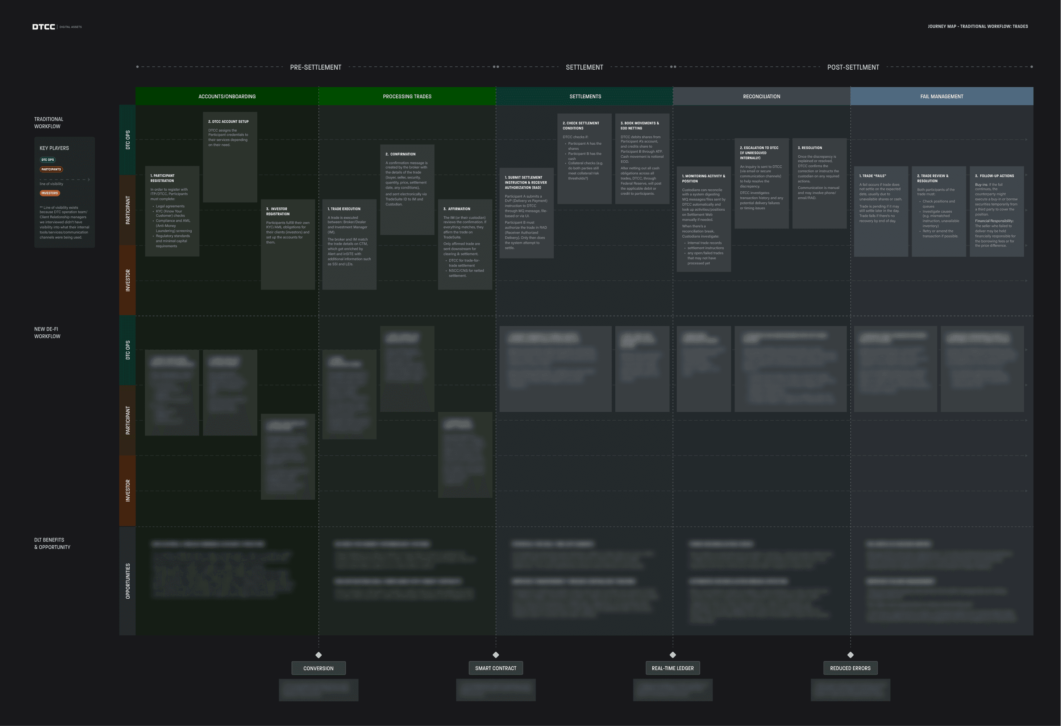Click the diamond marker above Real-Time Ledger
1061x726 pixels.
(673, 655)
